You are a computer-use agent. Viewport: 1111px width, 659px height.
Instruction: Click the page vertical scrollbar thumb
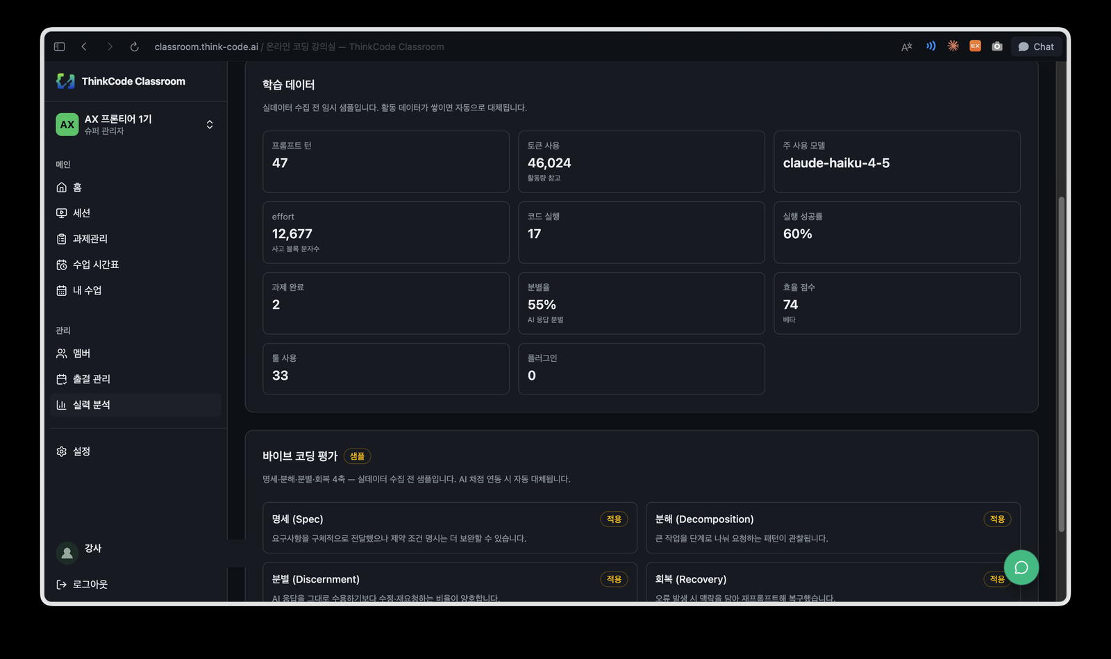pos(1061,365)
